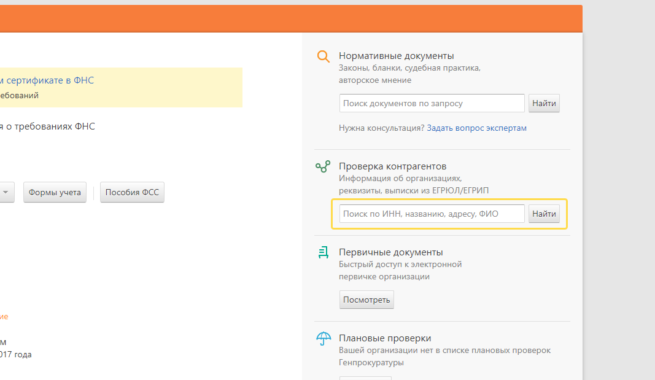Screen dimensions: 655x380
Task: Open the Задать вопрос экспертам link
Action: (476, 128)
